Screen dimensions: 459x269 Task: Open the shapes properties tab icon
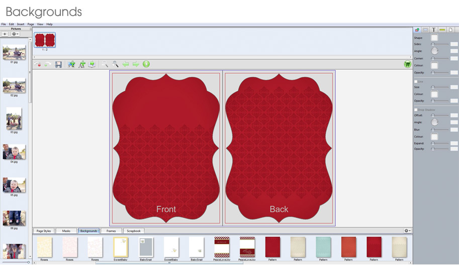click(x=417, y=30)
